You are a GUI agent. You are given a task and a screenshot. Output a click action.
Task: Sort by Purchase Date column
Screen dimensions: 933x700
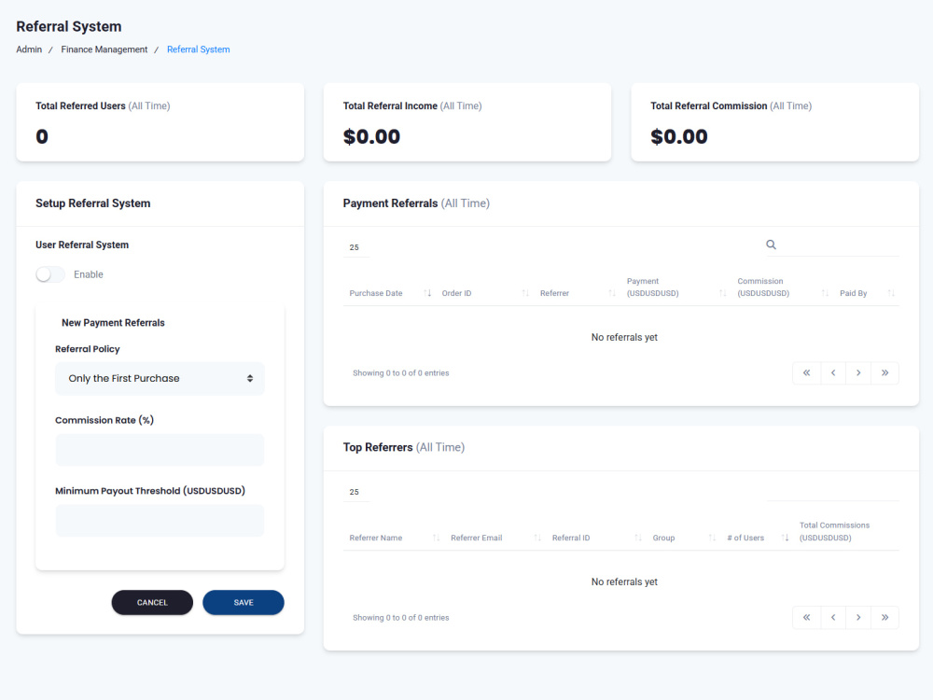pos(389,293)
